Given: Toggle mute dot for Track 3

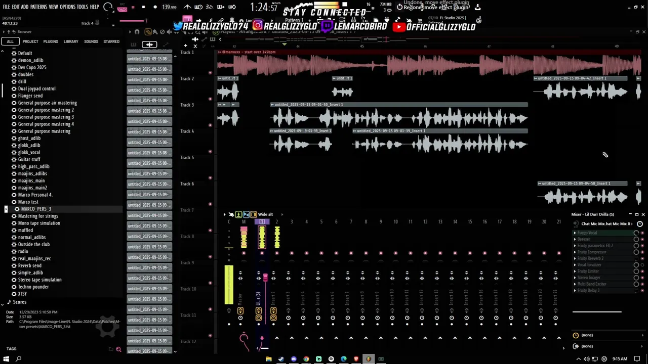Looking at the screenshot, I should [x=210, y=125].
